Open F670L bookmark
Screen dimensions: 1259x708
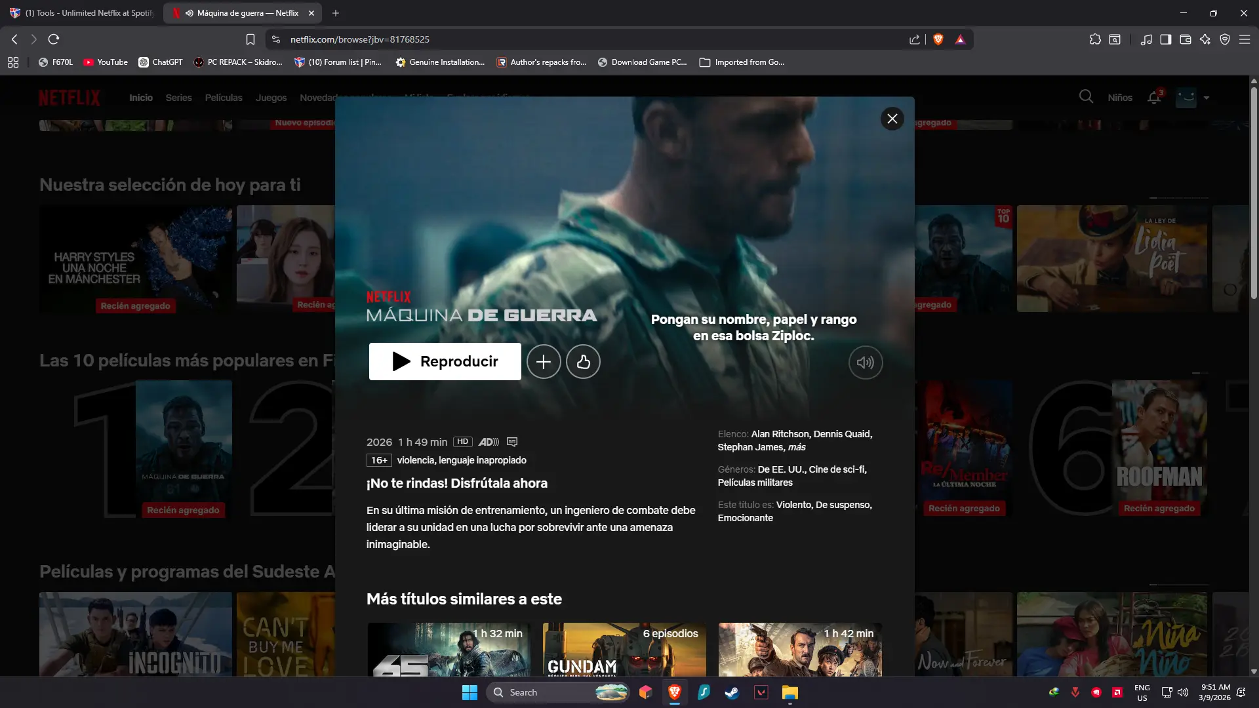point(56,62)
